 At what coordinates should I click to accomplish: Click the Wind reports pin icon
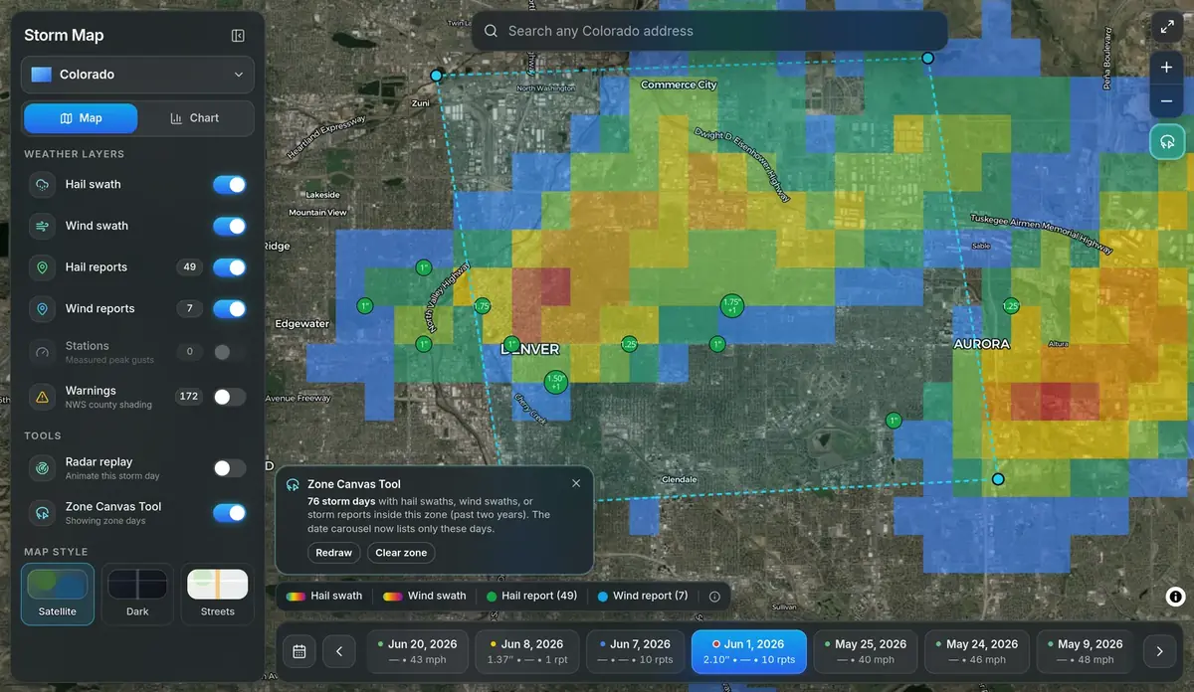point(42,309)
